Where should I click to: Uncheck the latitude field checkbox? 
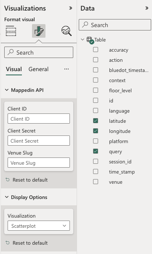[96, 121]
